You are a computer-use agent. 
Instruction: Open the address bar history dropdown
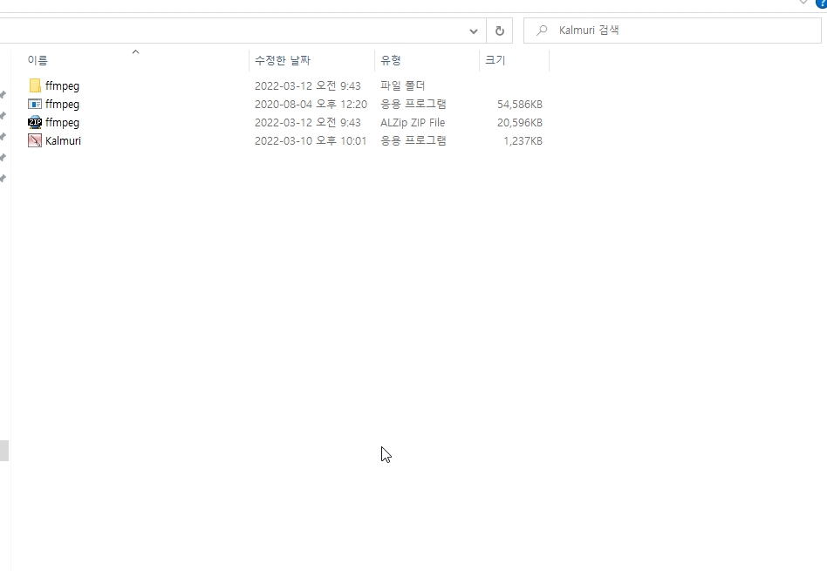[x=474, y=31]
